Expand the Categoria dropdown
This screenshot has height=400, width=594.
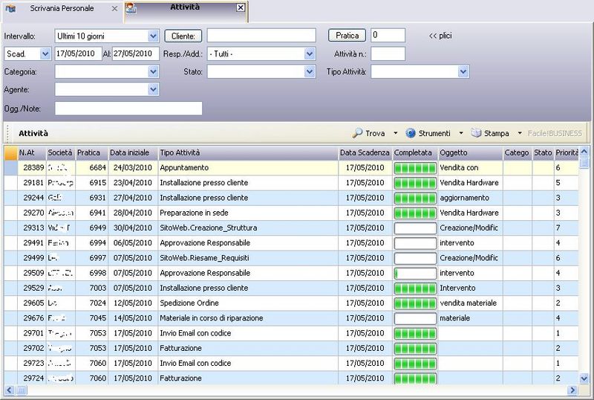[153, 71]
